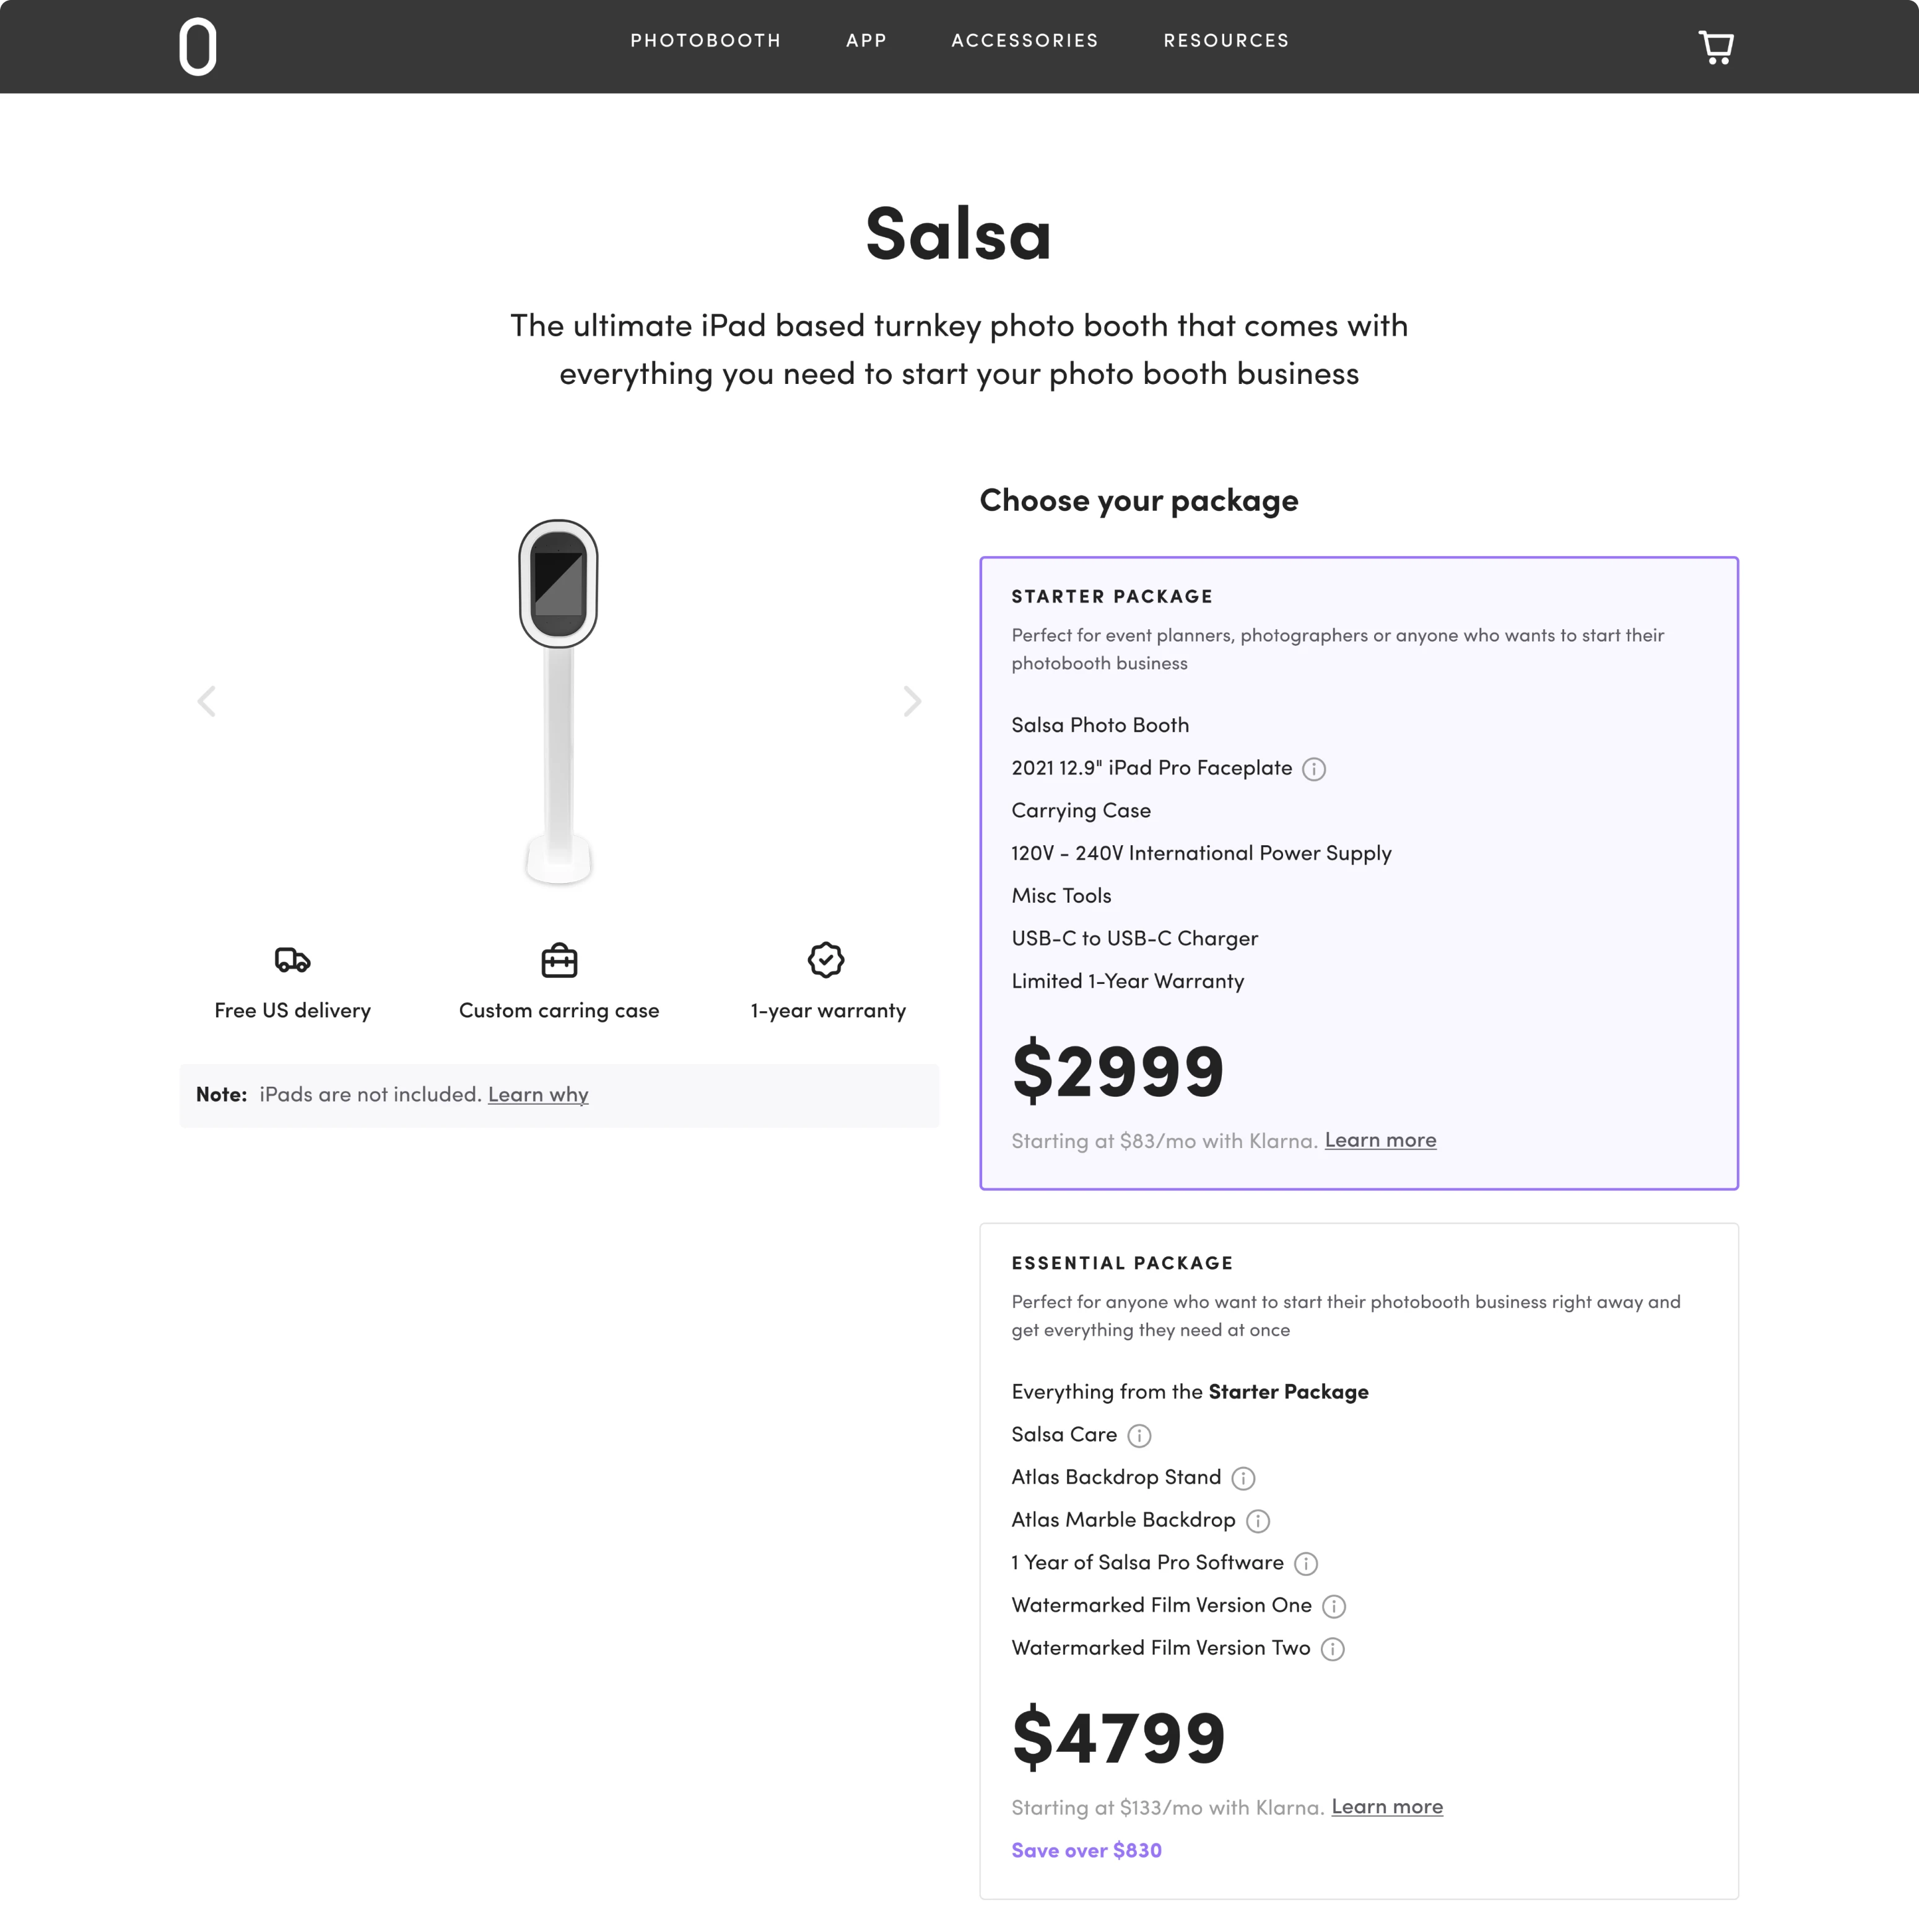Open info tooltip for 1 Year of Salsa Pro Software
1919x1932 pixels.
[x=1306, y=1564]
